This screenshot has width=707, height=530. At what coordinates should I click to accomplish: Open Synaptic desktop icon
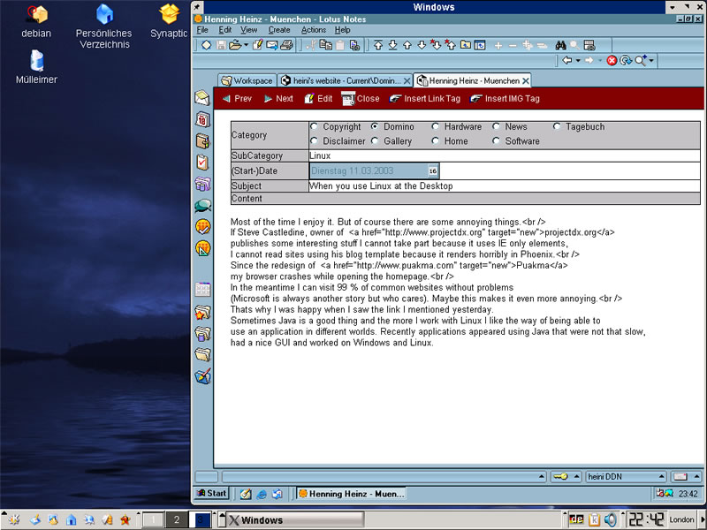pos(169,20)
